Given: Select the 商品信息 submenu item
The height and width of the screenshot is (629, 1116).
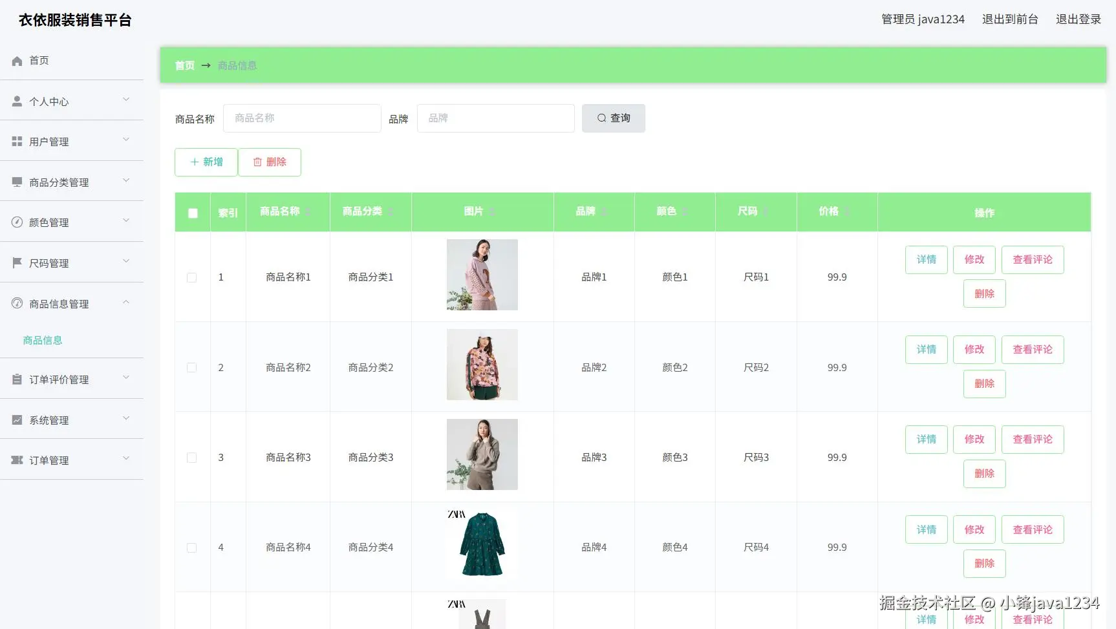Looking at the screenshot, I should [x=43, y=340].
